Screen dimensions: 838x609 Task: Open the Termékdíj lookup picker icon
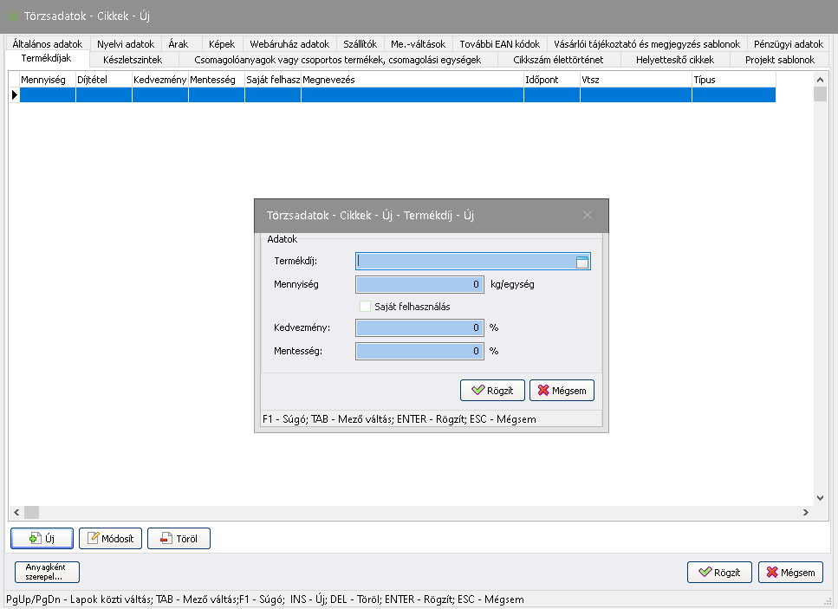[x=581, y=262]
